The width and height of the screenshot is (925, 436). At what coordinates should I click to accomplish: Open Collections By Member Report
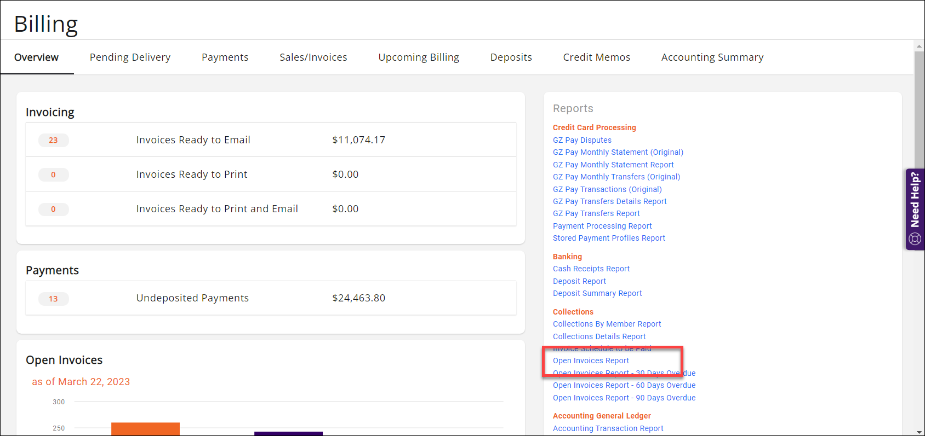coord(607,324)
